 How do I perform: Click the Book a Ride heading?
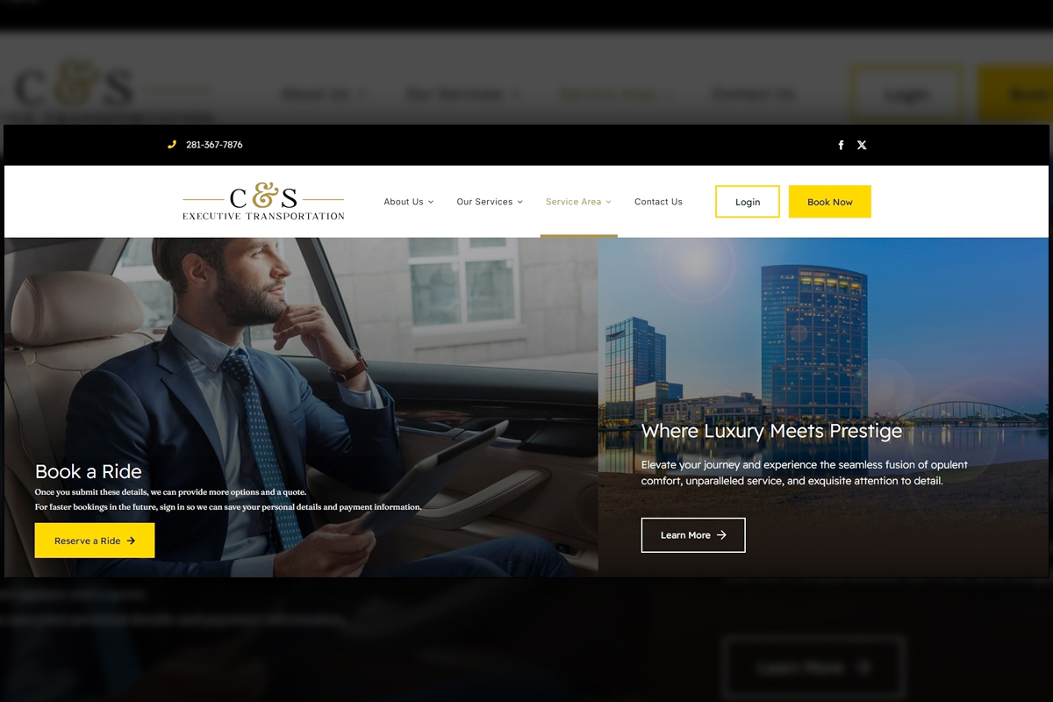pos(89,471)
